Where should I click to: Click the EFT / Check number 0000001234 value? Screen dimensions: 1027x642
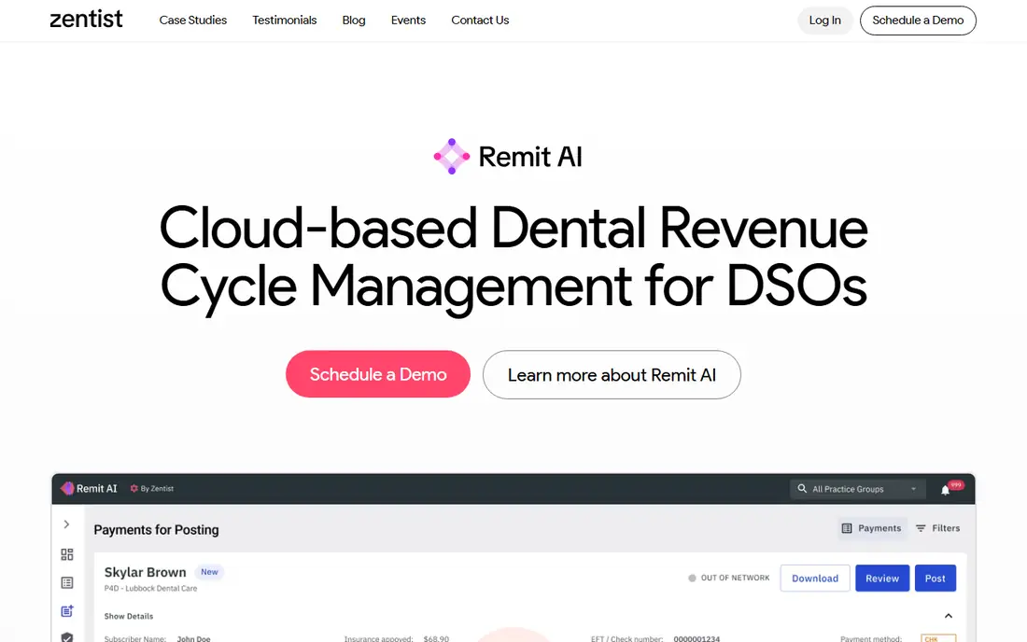pos(696,638)
